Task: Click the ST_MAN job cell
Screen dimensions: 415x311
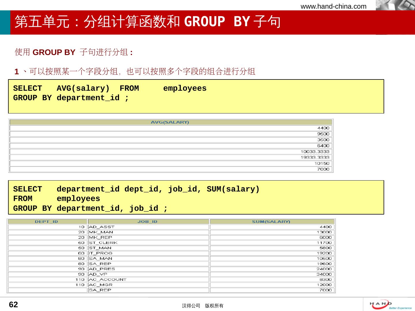Action: click(148, 248)
